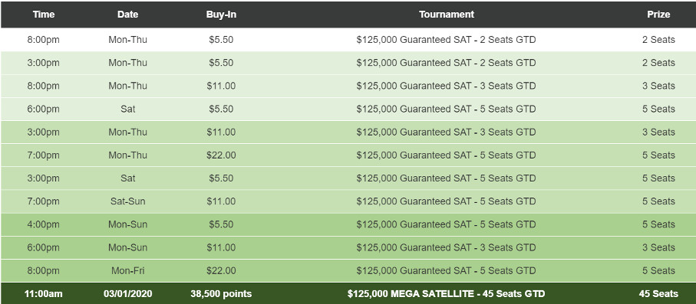Click the Date column header
Image resolution: width=696 pixels, height=304 pixels.
click(128, 15)
